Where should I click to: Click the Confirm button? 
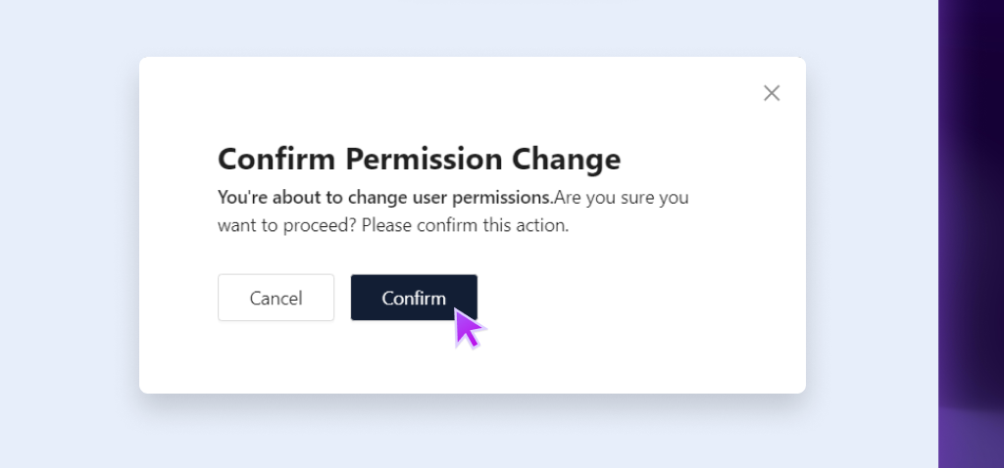(414, 298)
